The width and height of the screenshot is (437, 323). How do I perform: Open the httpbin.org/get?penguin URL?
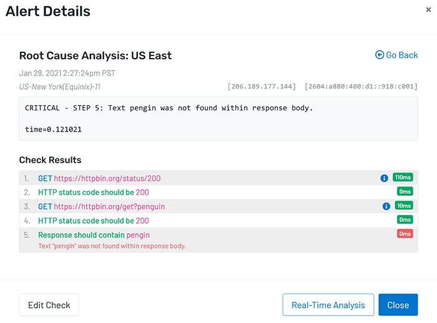coord(109,206)
